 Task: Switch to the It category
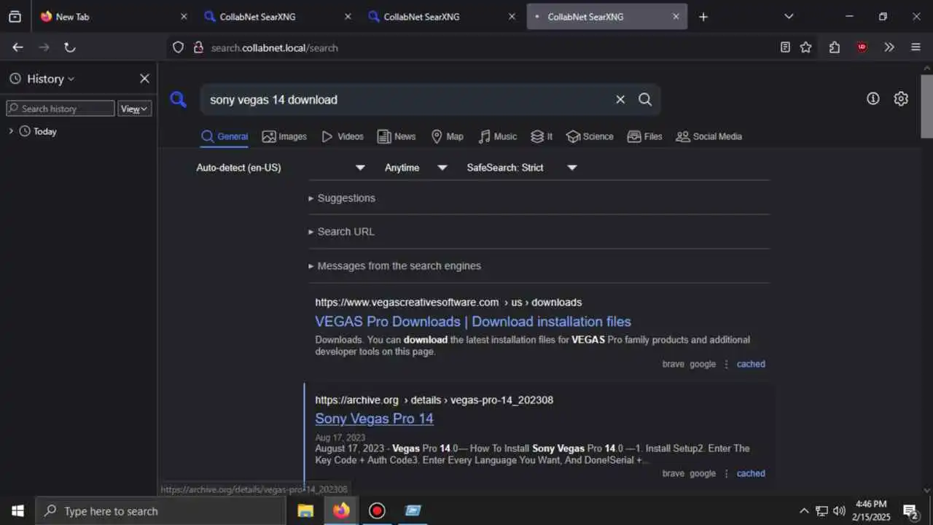point(542,136)
